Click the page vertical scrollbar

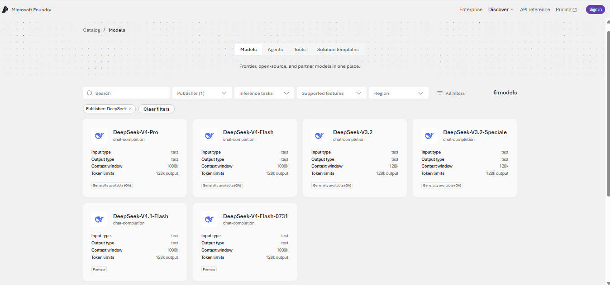coord(608,113)
